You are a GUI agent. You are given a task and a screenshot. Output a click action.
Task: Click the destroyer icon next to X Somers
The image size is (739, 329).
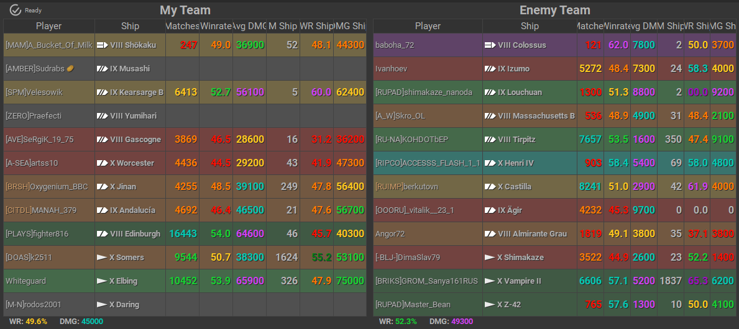(102, 258)
